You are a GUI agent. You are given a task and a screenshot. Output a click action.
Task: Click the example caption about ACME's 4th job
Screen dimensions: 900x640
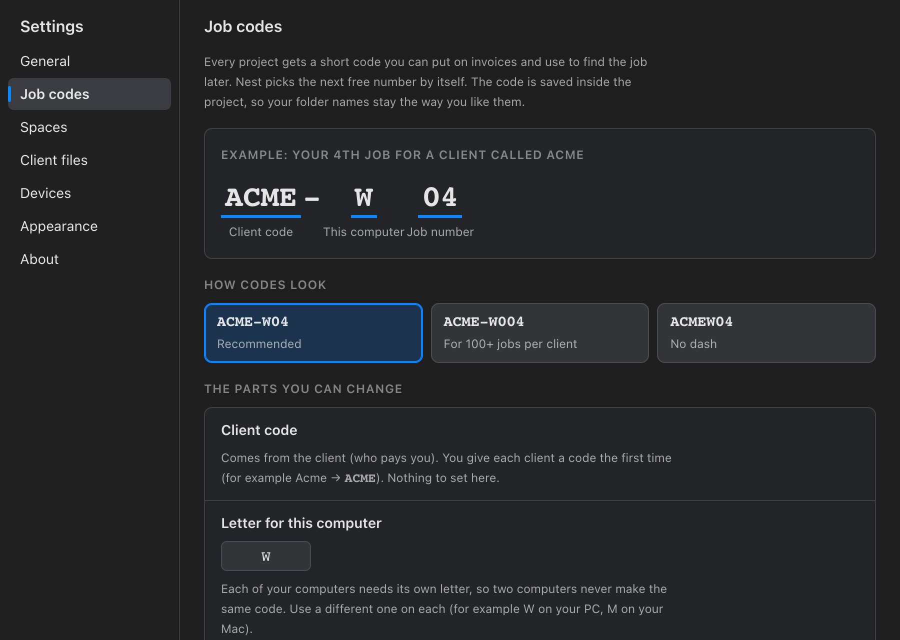point(402,155)
